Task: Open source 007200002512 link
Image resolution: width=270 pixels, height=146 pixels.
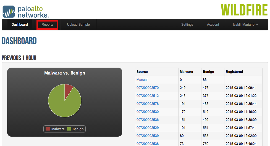Action: (148, 96)
